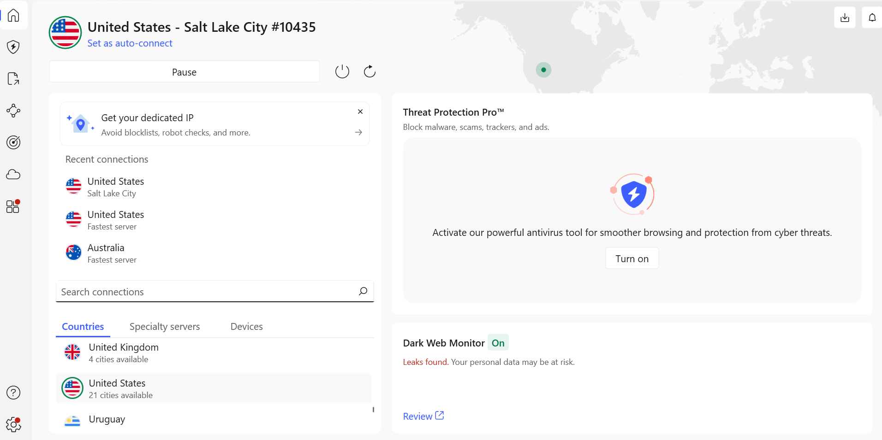Click the Search connections field
Viewport: 882px width, 440px height.
click(x=208, y=292)
